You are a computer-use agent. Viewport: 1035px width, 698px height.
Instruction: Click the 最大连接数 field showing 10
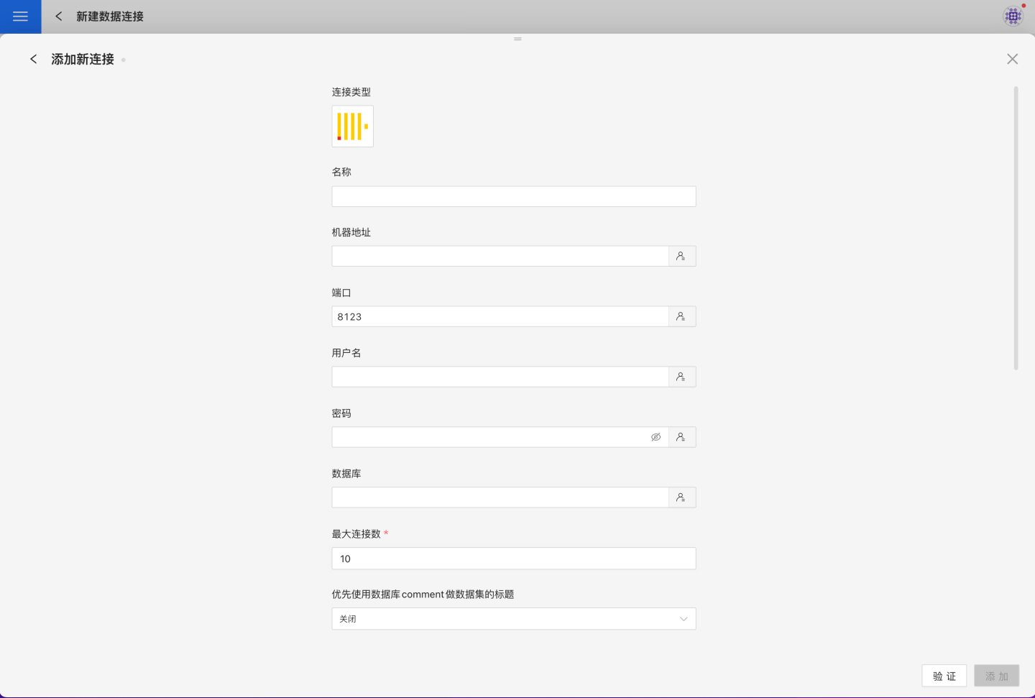click(513, 559)
